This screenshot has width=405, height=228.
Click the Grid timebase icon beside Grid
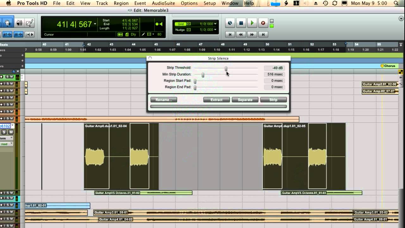(189, 24)
